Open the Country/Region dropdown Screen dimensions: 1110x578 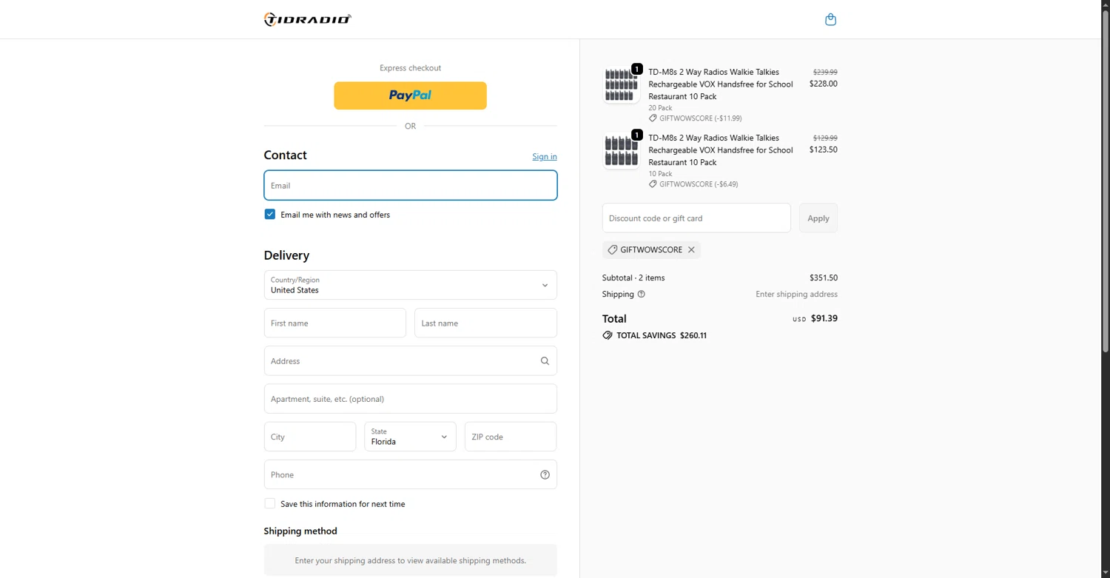tap(410, 285)
